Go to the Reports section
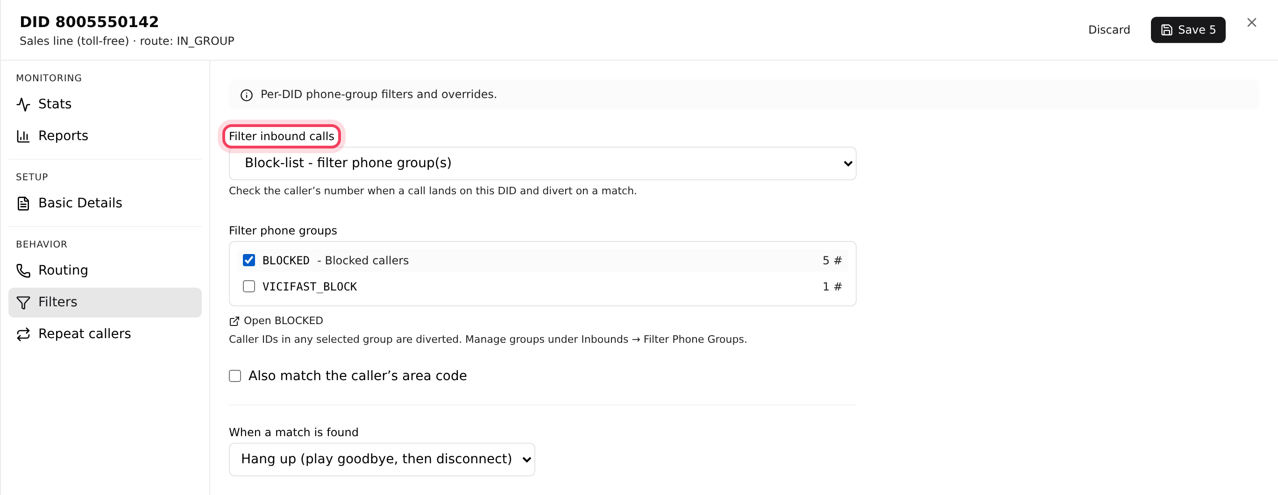This screenshot has height=495, width=1278. click(x=105, y=136)
